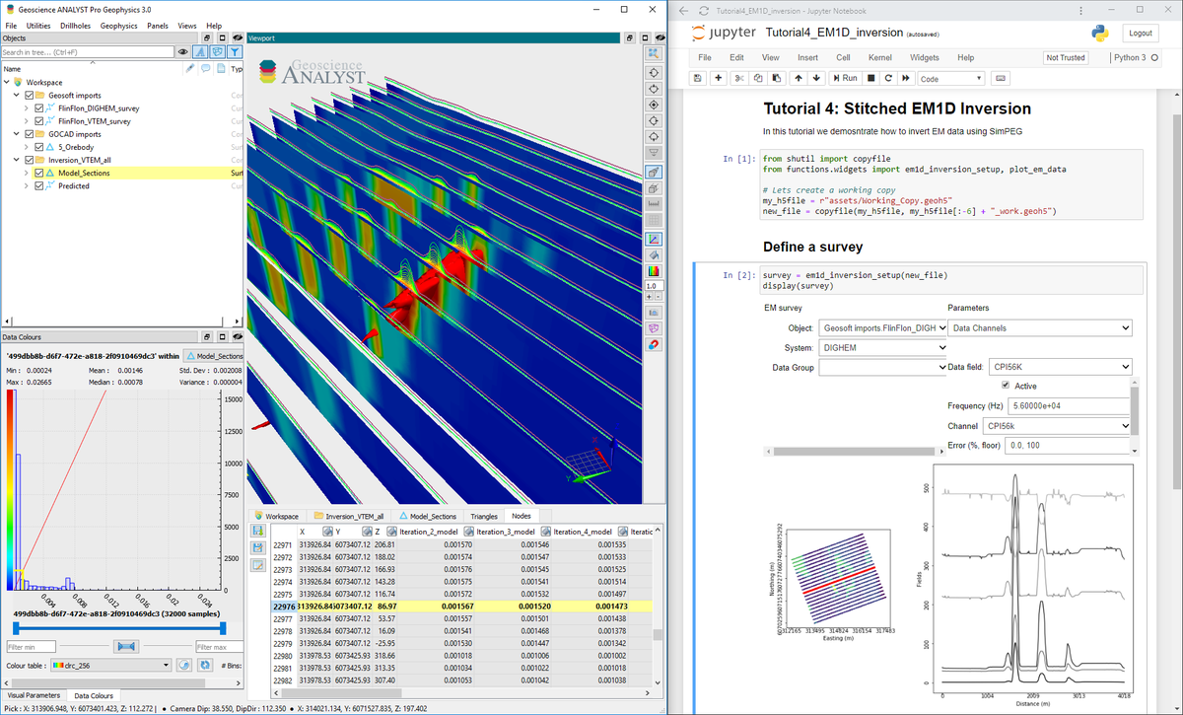Click the Not Trusted button

1066,58
